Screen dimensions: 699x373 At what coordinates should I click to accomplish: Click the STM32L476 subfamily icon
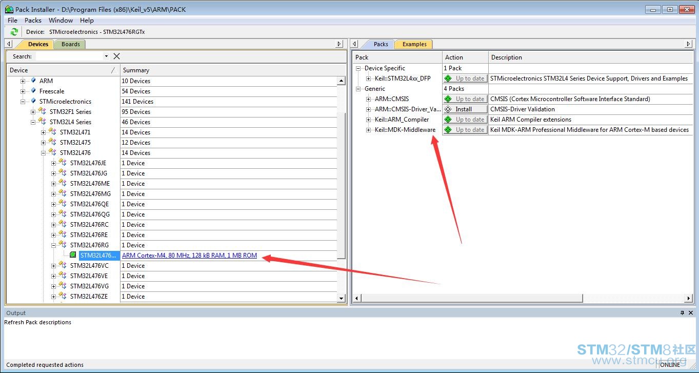pyautogui.click(x=52, y=152)
